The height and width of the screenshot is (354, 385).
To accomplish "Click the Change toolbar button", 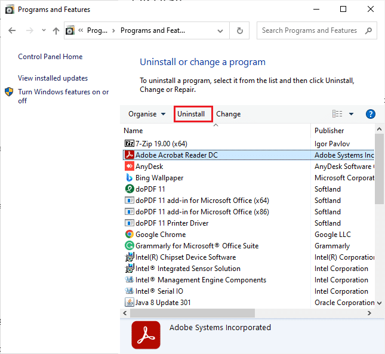I will coord(229,114).
